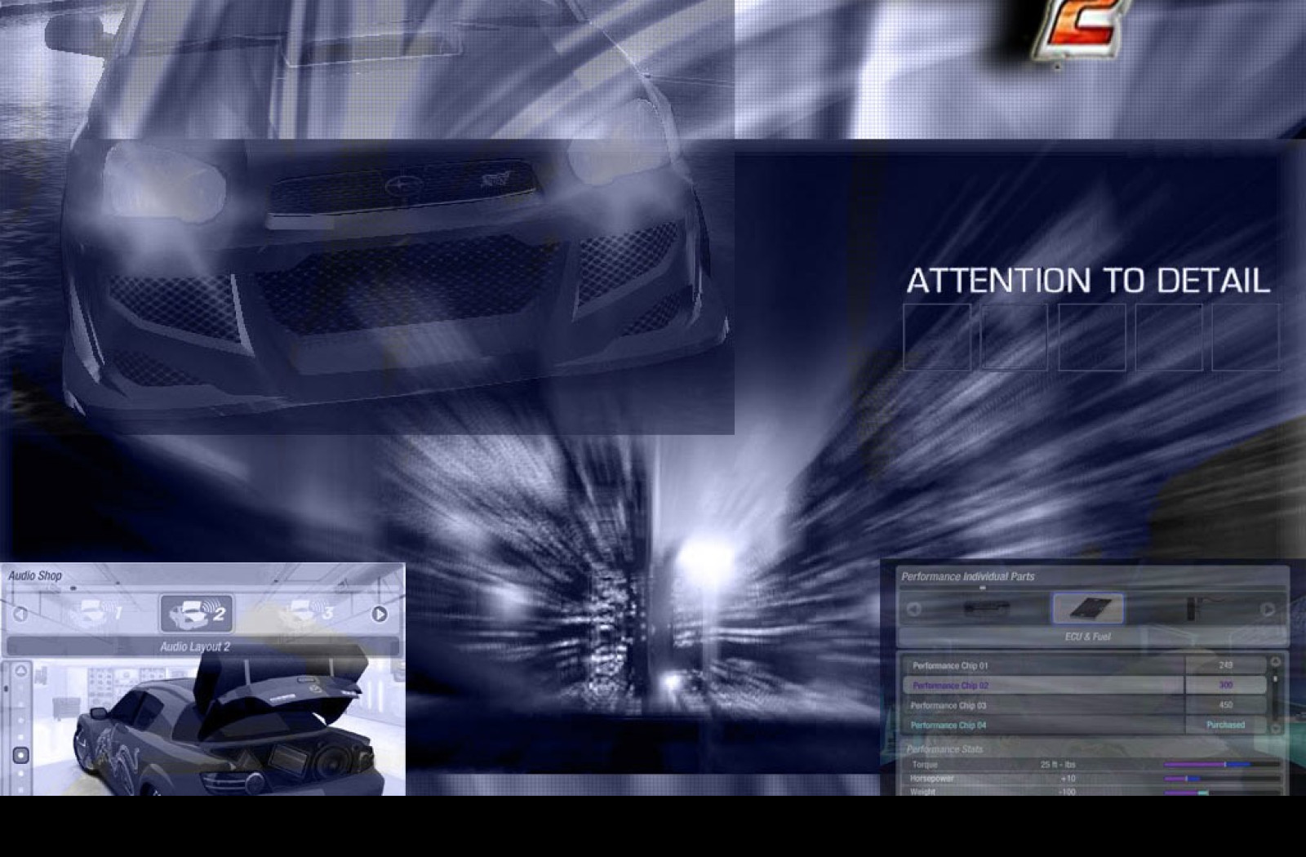Click the highlighted marker on the Audio Shop vertical slider
1306x857 pixels.
tap(21, 755)
